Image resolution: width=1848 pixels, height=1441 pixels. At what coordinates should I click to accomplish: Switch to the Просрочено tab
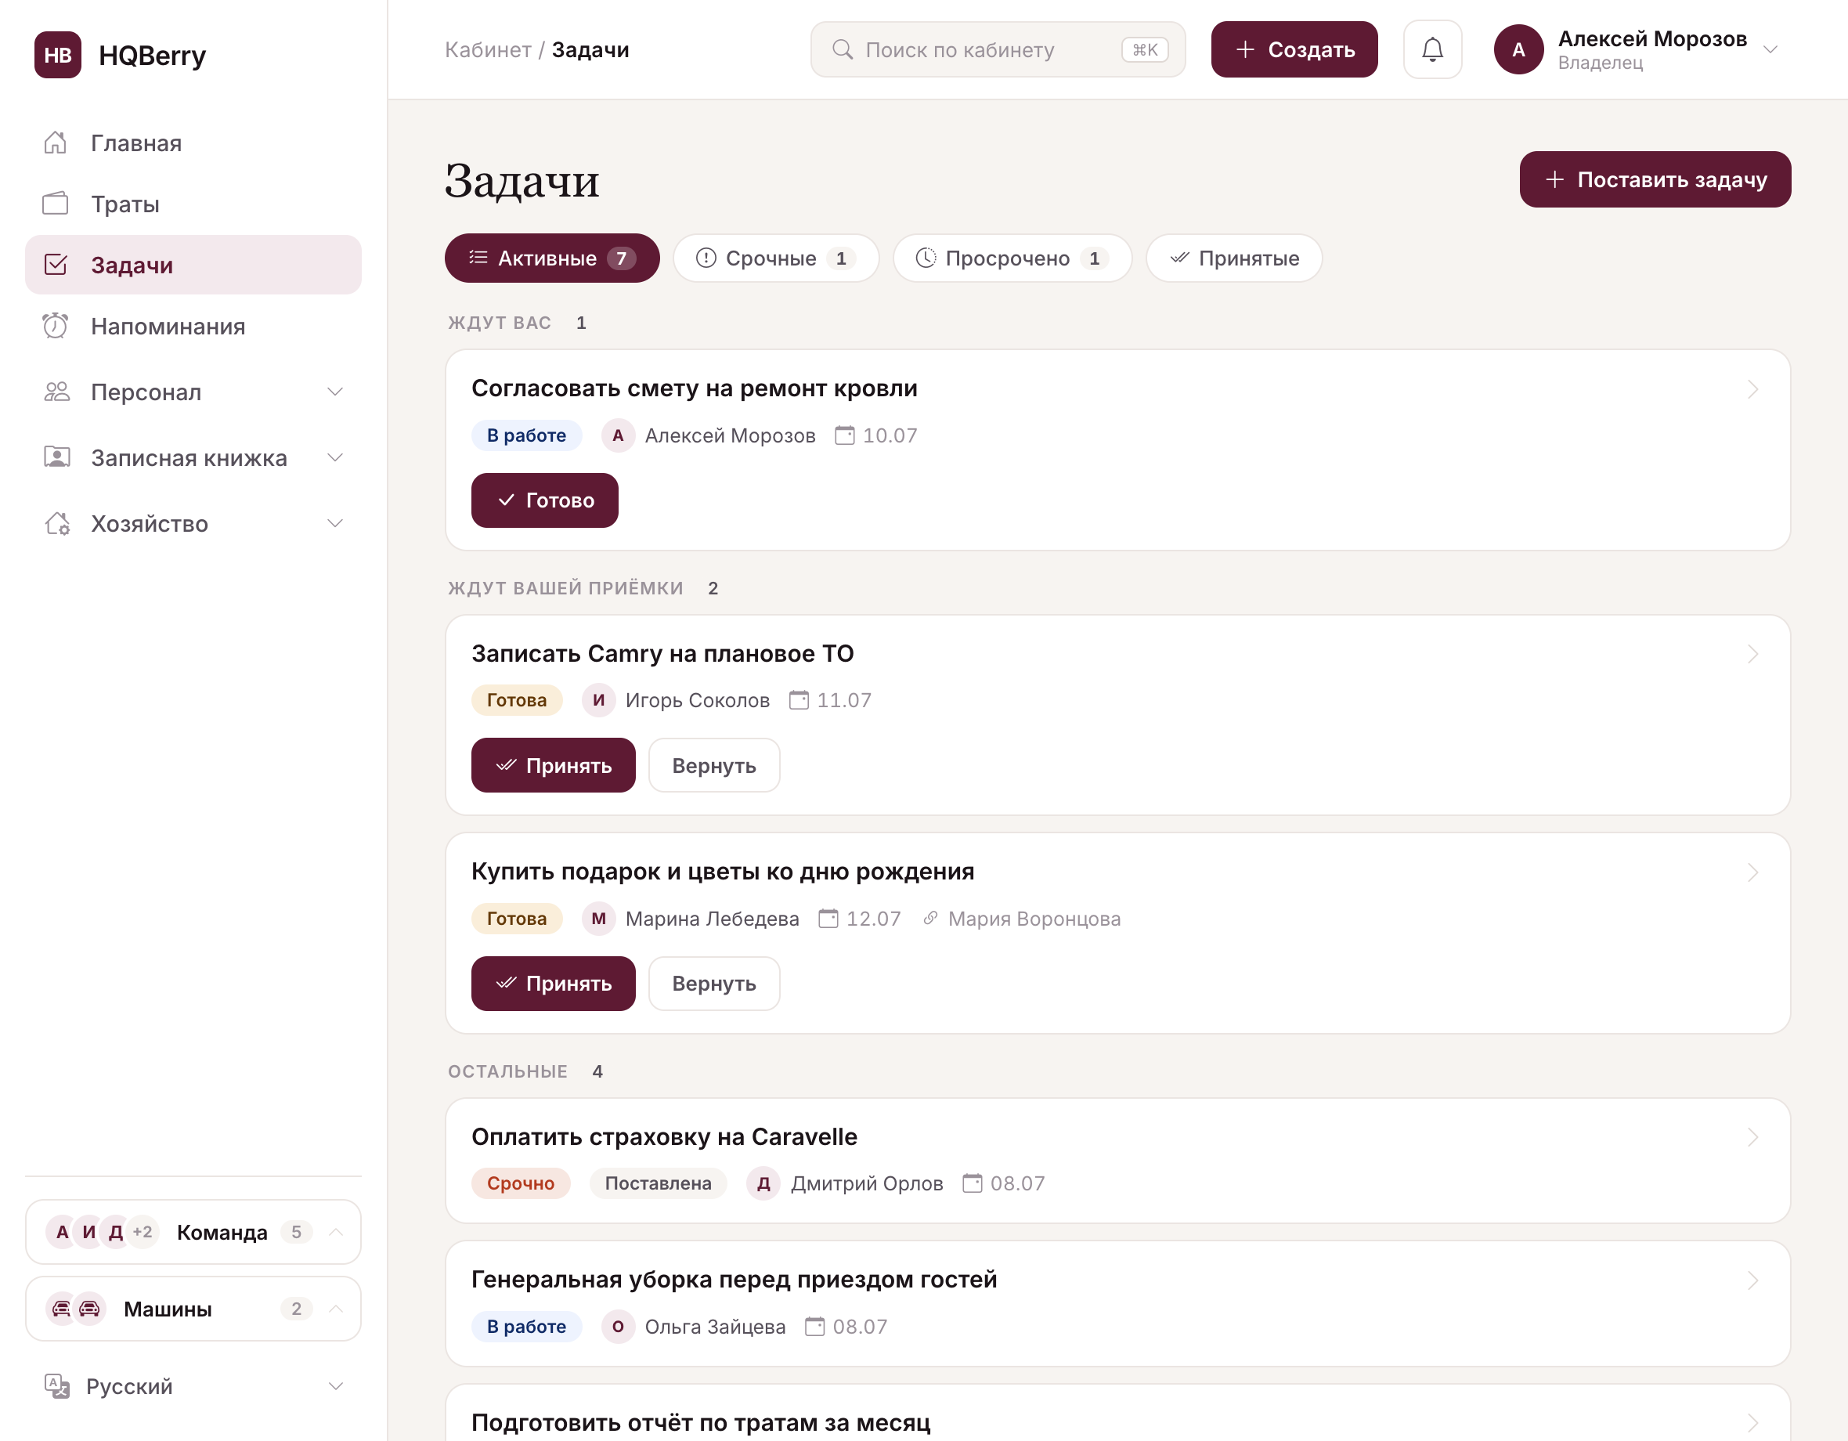(x=1012, y=258)
